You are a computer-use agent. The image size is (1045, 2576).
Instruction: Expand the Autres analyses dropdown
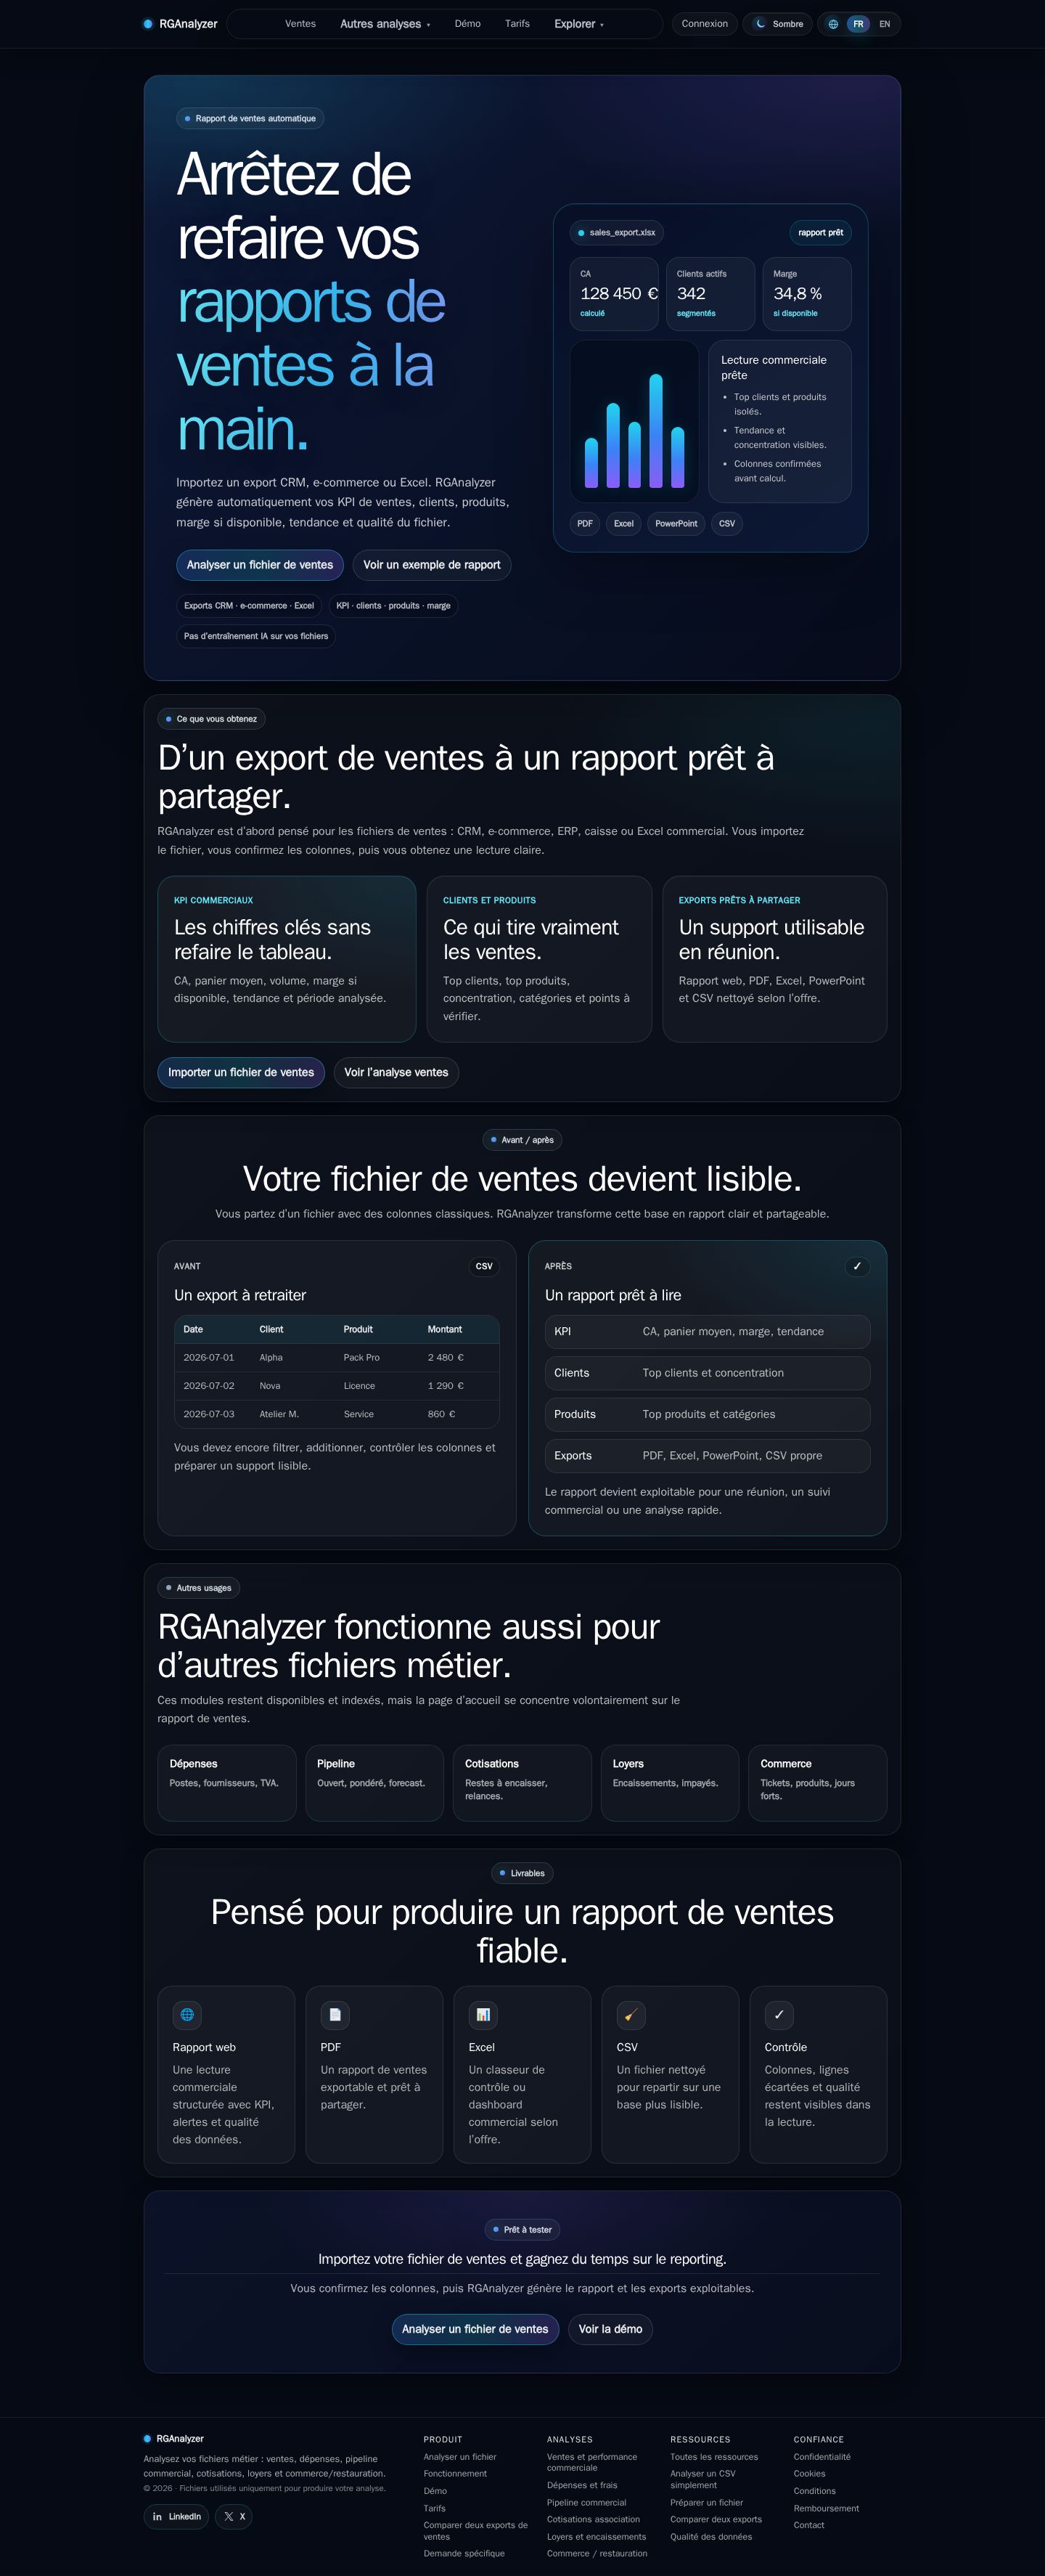385,24
